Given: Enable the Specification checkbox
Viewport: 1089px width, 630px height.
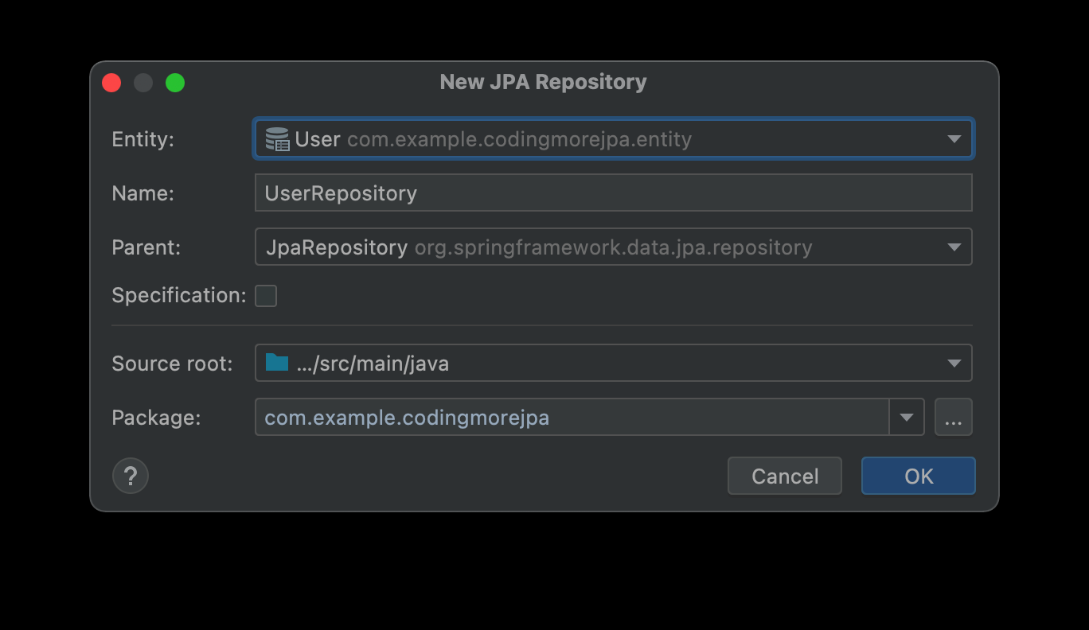Looking at the screenshot, I should tap(266, 296).
